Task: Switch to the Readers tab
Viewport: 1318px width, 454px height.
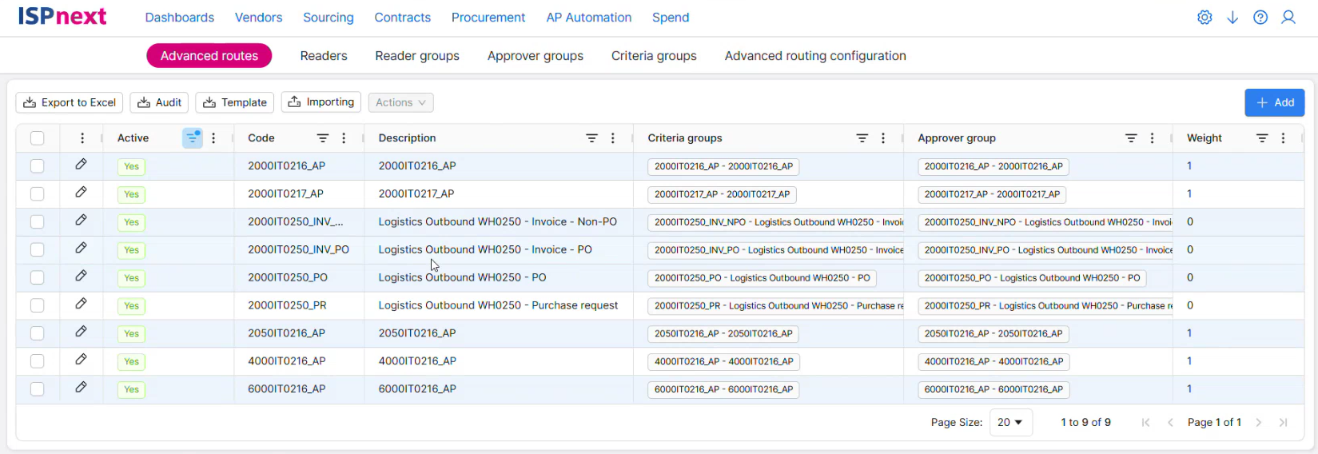Action: (x=324, y=56)
